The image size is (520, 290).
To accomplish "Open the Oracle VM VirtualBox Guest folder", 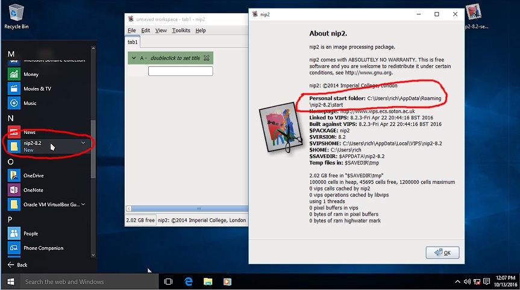I will (48, 204).
